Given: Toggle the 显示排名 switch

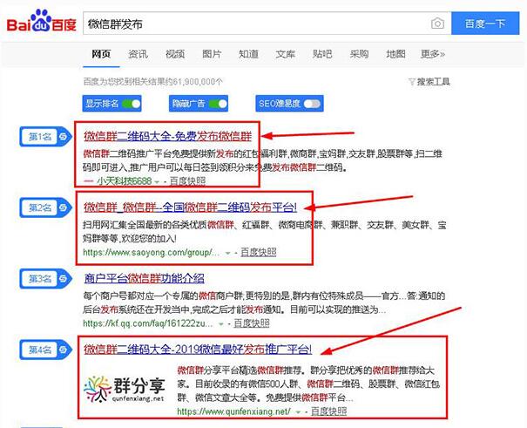Looking at the screenshot, I should [x=132, y=104].
